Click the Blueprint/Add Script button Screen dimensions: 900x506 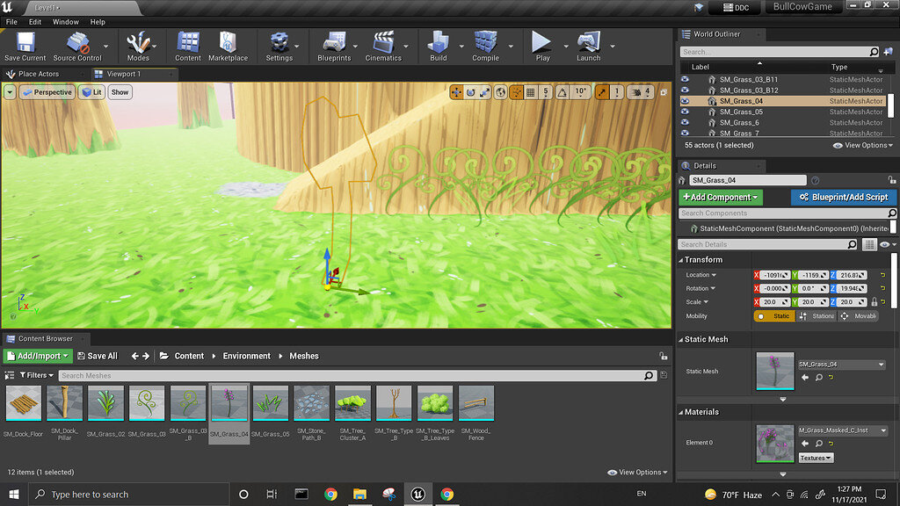point(843,198)
